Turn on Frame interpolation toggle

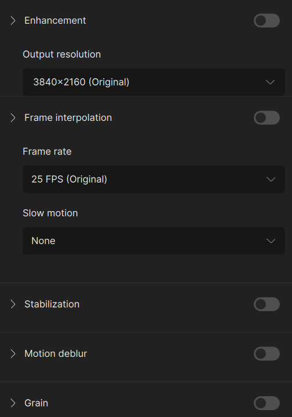pyautogui.click(x=267, y=118)
